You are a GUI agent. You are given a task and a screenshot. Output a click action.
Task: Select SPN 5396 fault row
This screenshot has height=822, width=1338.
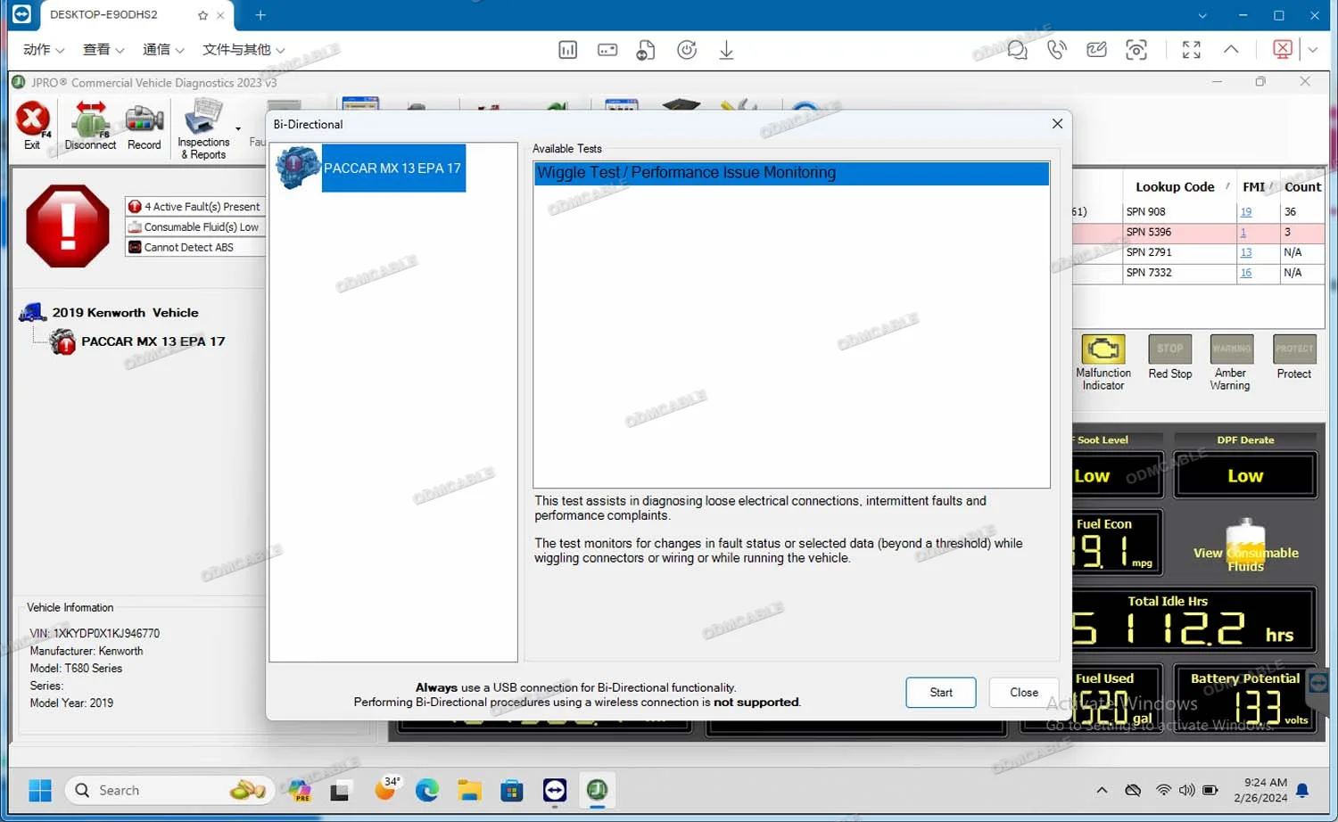1198,233
